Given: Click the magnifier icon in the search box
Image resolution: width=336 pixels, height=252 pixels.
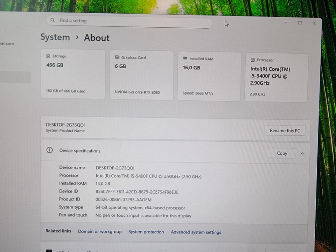Looking at the screenshot, I should coord(52,20).
